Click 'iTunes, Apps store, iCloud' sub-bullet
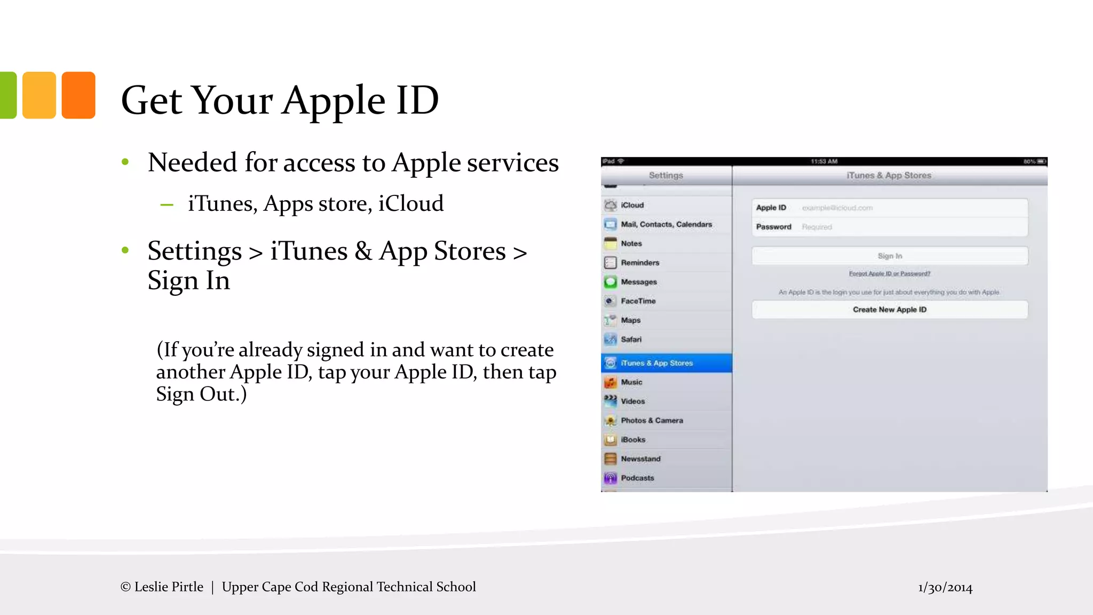The image size is (1093, 615). (315, 204)
